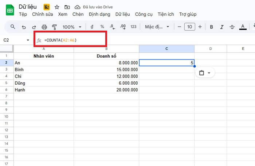Select the Doanh số header cell
Screen dimensions: 255x166
106,56
